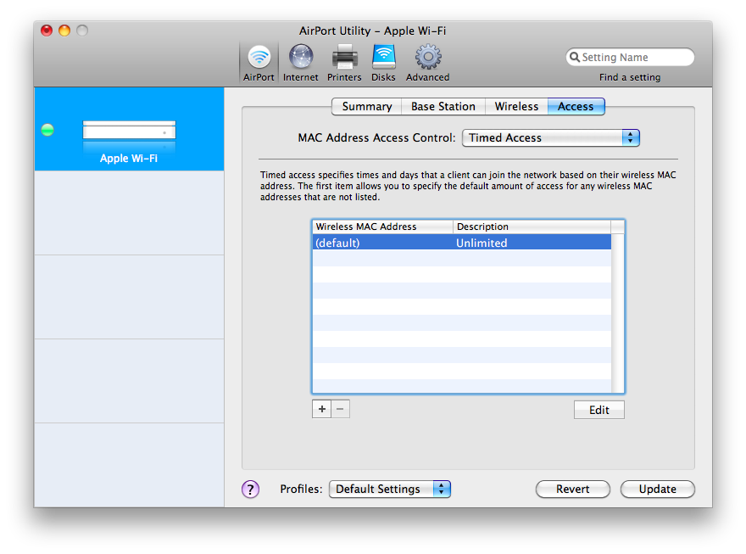Switch to the Wireless tab
This screenshot has height=554, width=746.
tap(516, 107)
